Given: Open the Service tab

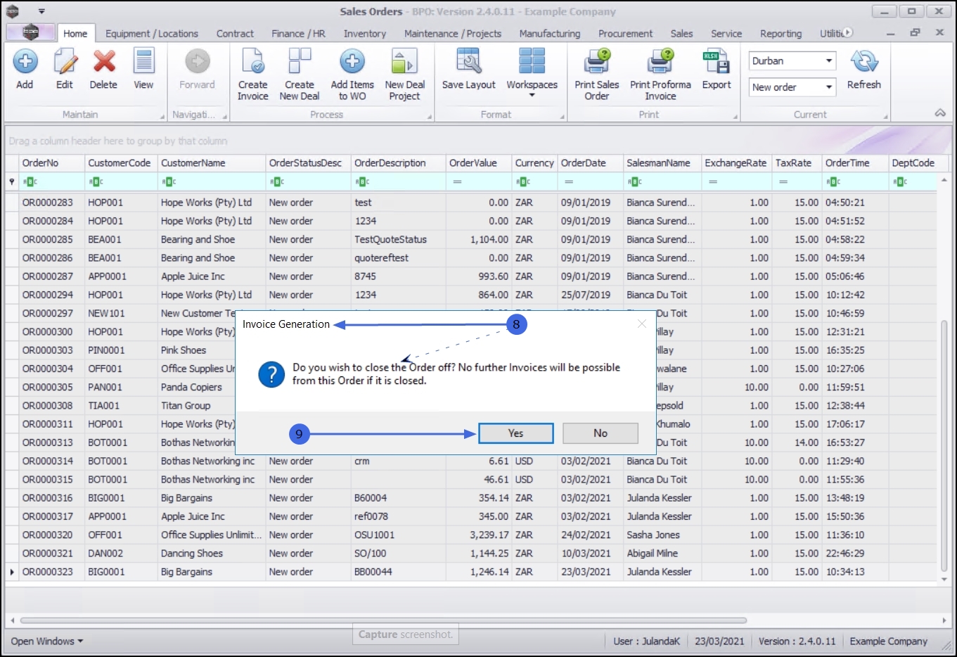Looking at the screenshot, I should 726,33.
